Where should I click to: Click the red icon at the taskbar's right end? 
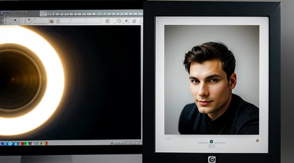click(x=45, y=143)
